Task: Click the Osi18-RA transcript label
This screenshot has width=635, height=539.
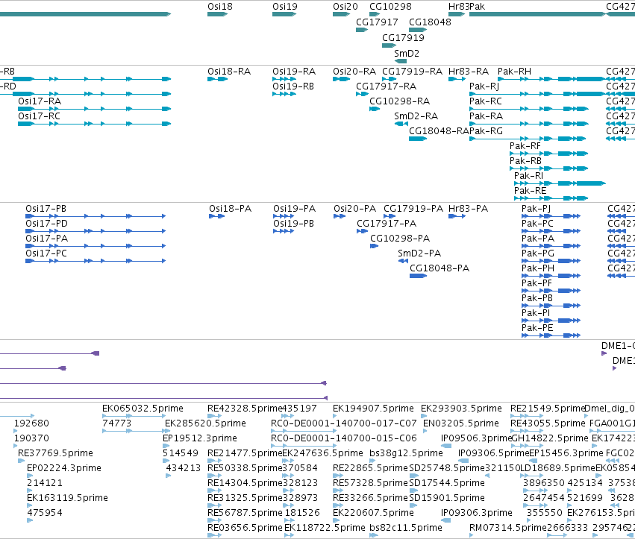Action: click(x=229, y=72)
